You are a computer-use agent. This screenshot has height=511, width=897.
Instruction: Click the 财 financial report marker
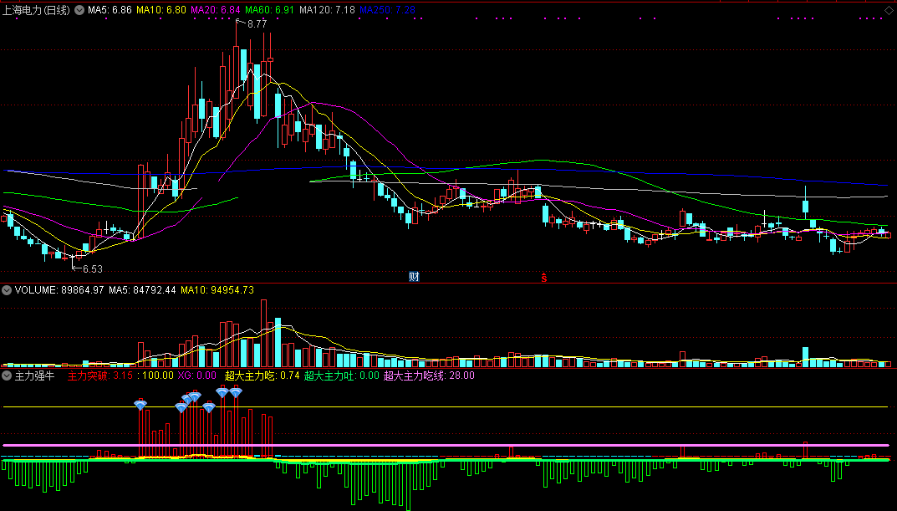(x=414, y=277)
